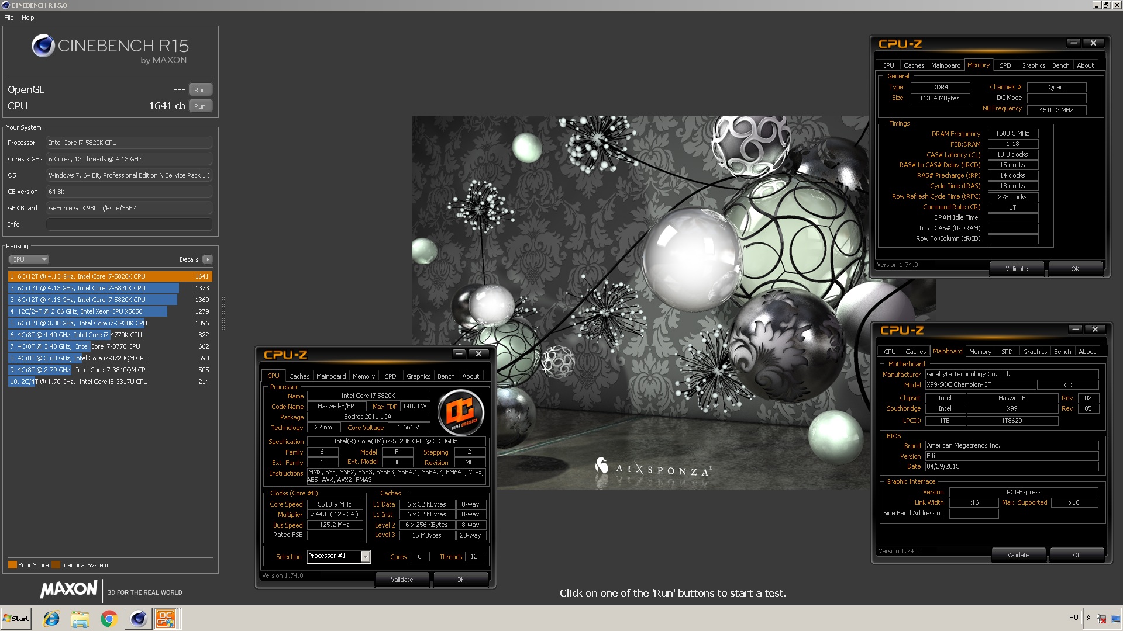The height and width of the screenshot is (631, 1123).
Task: Click the MAXON logo at bottom
Action: [x=68, y=590]
